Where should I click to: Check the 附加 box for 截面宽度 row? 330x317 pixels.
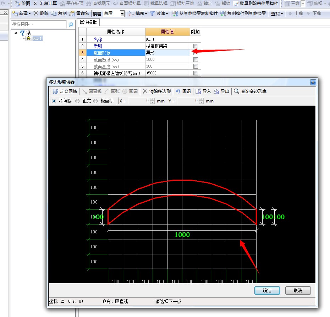coord(196,59)
